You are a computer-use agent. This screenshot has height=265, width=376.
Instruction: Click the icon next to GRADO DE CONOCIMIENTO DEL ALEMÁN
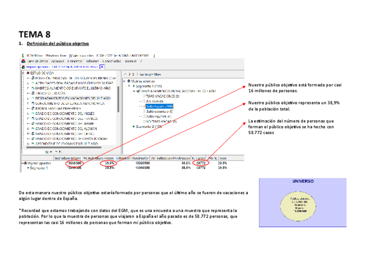pyautogui.click(x=33, y=128)
